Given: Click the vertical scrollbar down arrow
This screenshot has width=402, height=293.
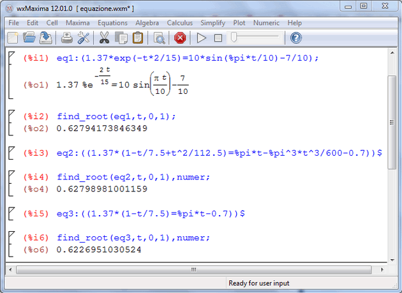Looking at the screenshot, I should pyautogui.click(x=392, y=260).
